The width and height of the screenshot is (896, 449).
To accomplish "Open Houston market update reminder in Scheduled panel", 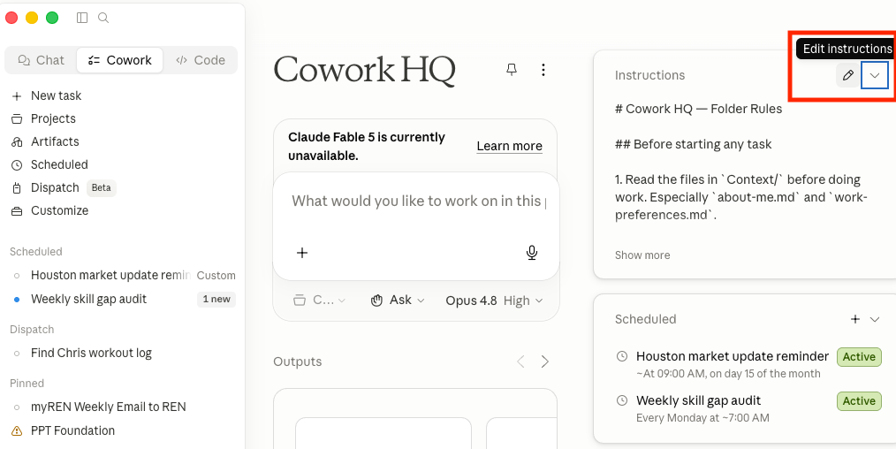I will tap(733, 356).
